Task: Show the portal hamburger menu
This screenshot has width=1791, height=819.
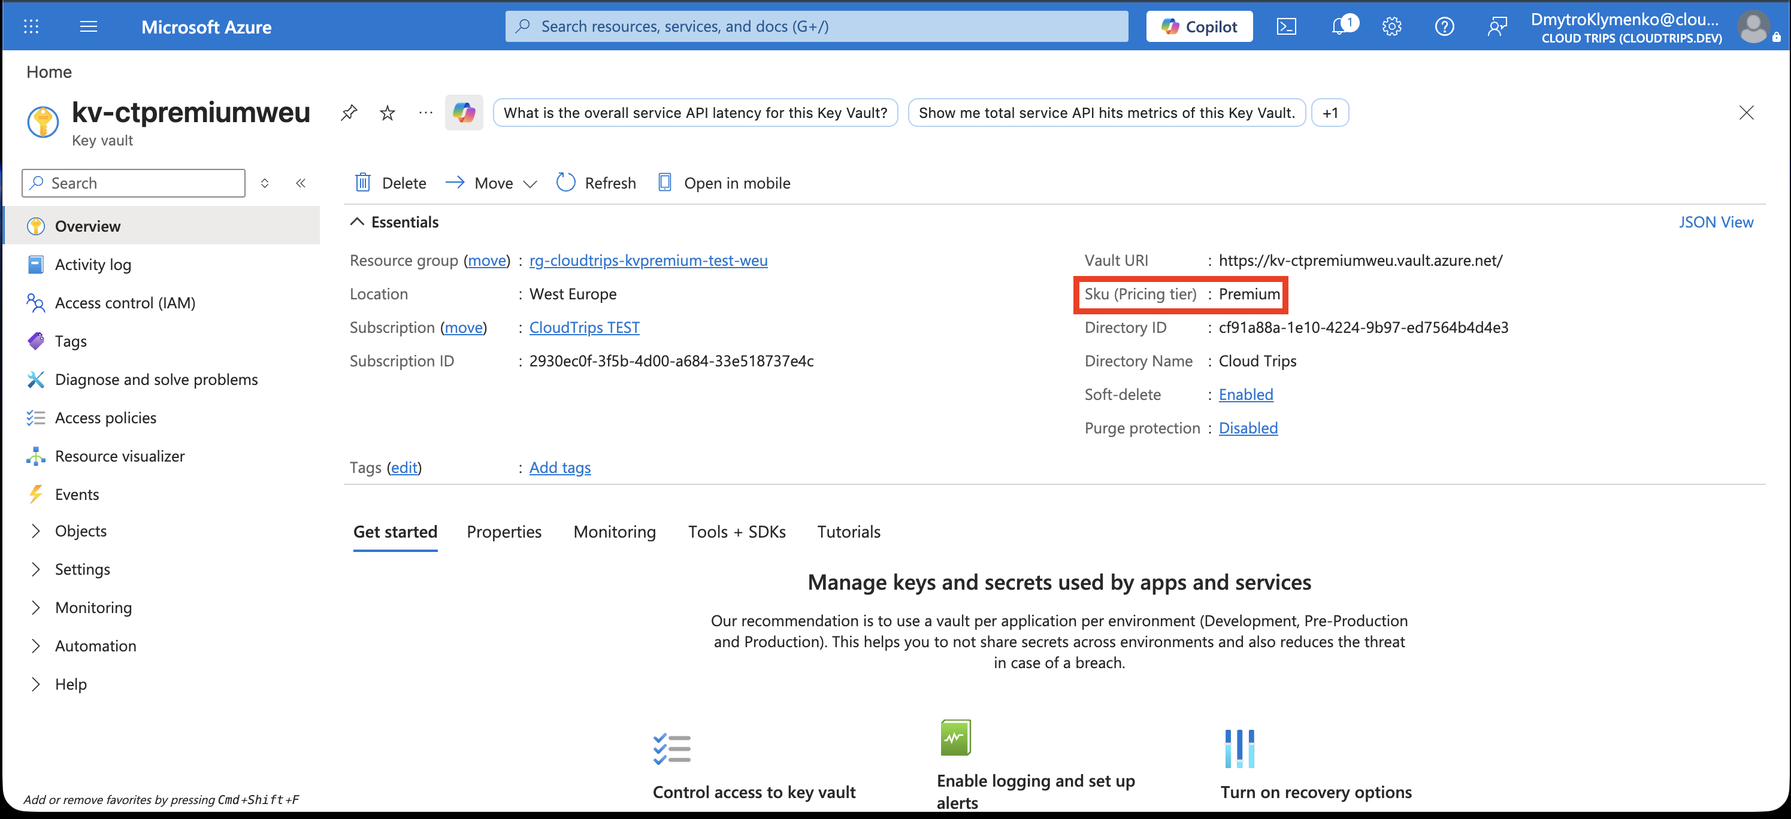Action: 88,26
